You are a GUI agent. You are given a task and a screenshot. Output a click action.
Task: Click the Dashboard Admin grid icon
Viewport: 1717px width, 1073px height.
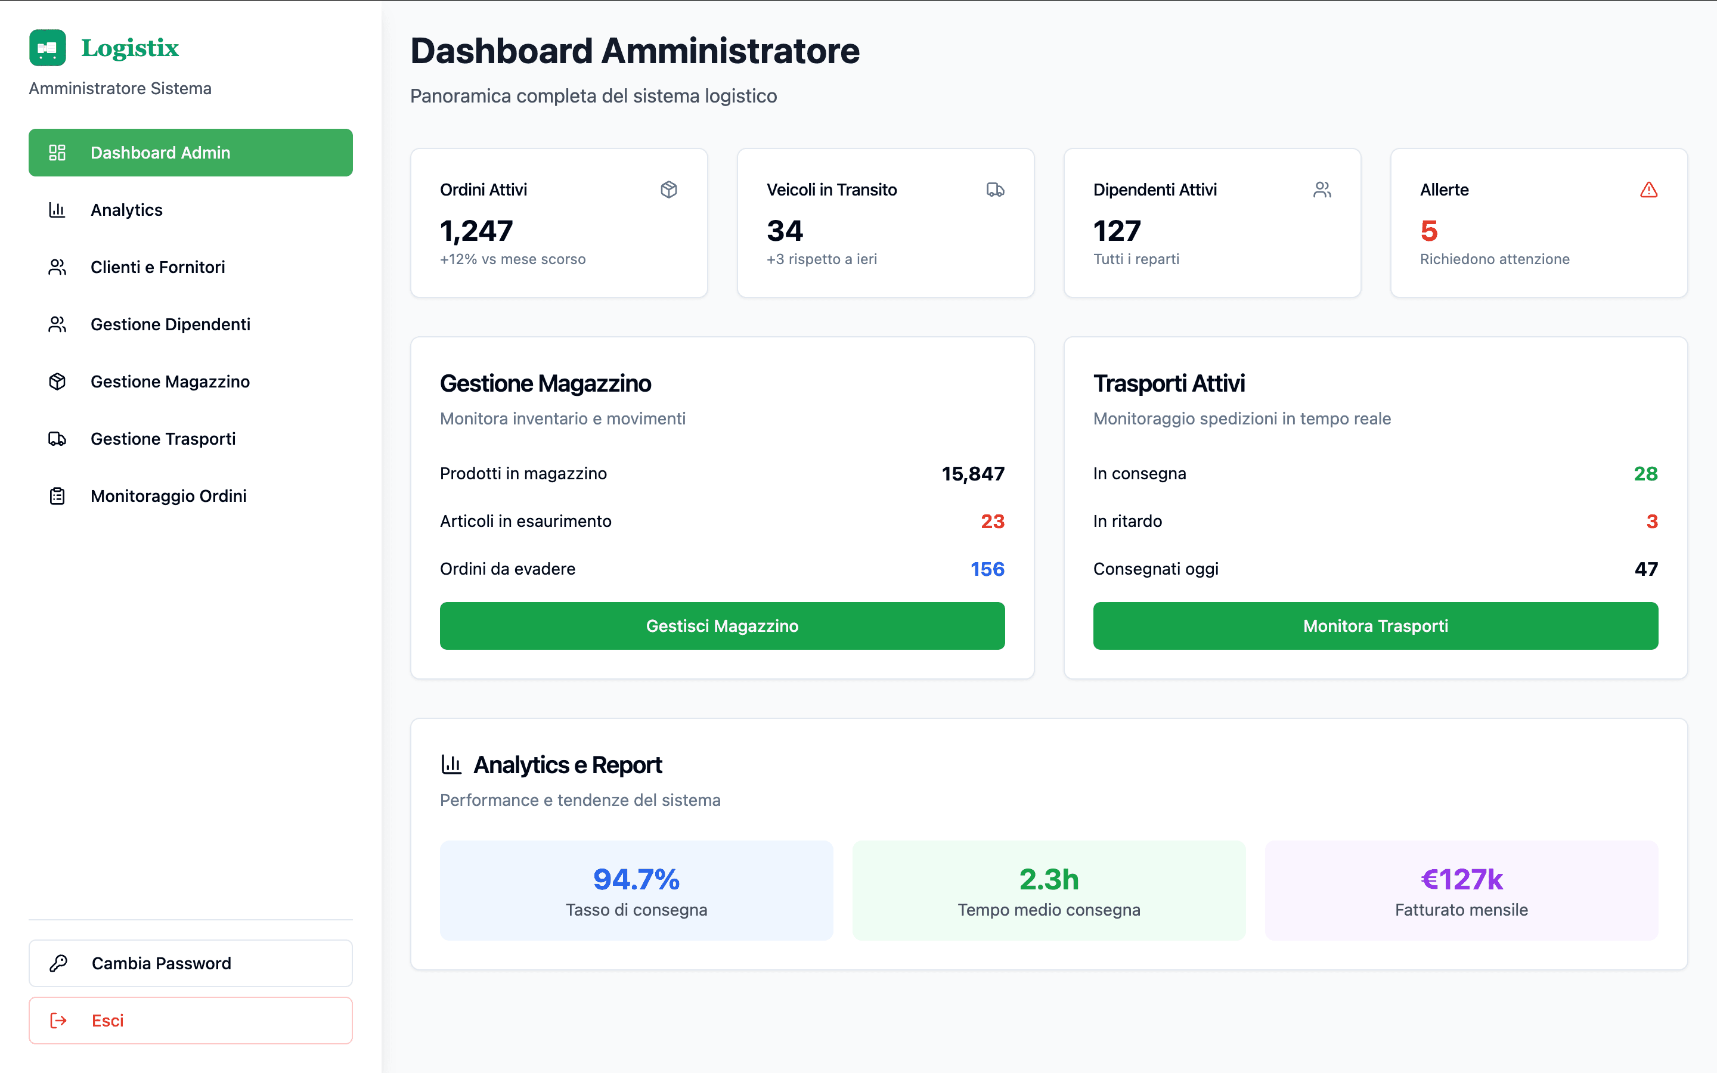point(57,153)
